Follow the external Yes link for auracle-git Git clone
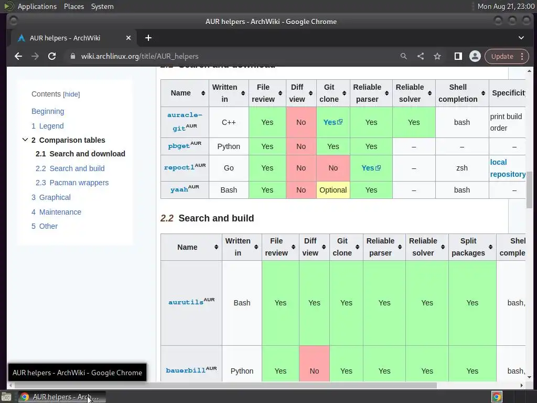537x403 pixels. [333, 122]
